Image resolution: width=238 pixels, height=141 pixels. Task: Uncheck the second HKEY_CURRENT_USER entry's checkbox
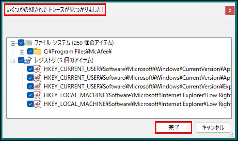click(30, 78)
